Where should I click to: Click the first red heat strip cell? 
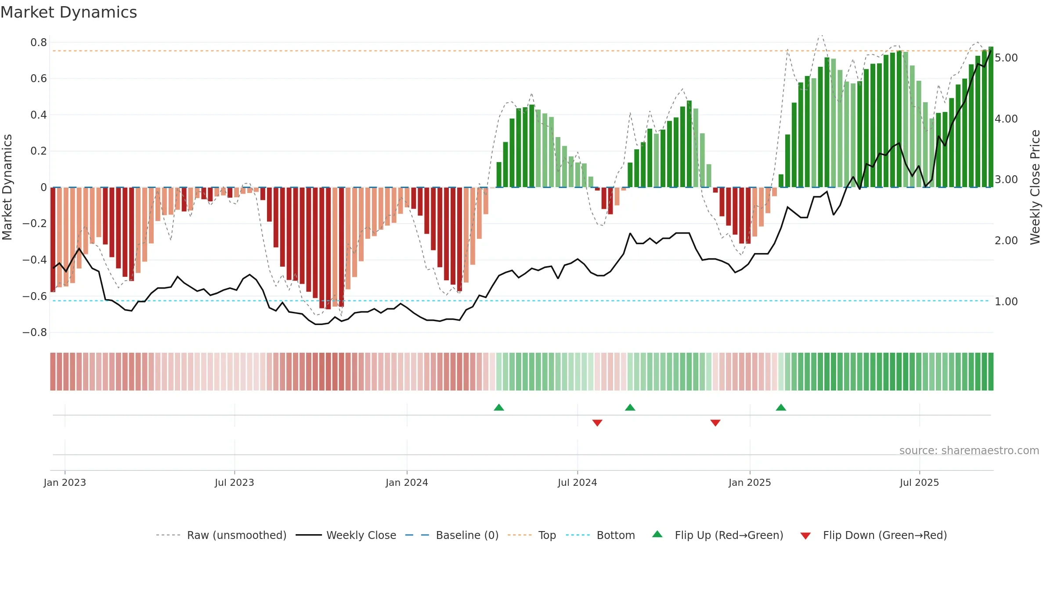53,372
